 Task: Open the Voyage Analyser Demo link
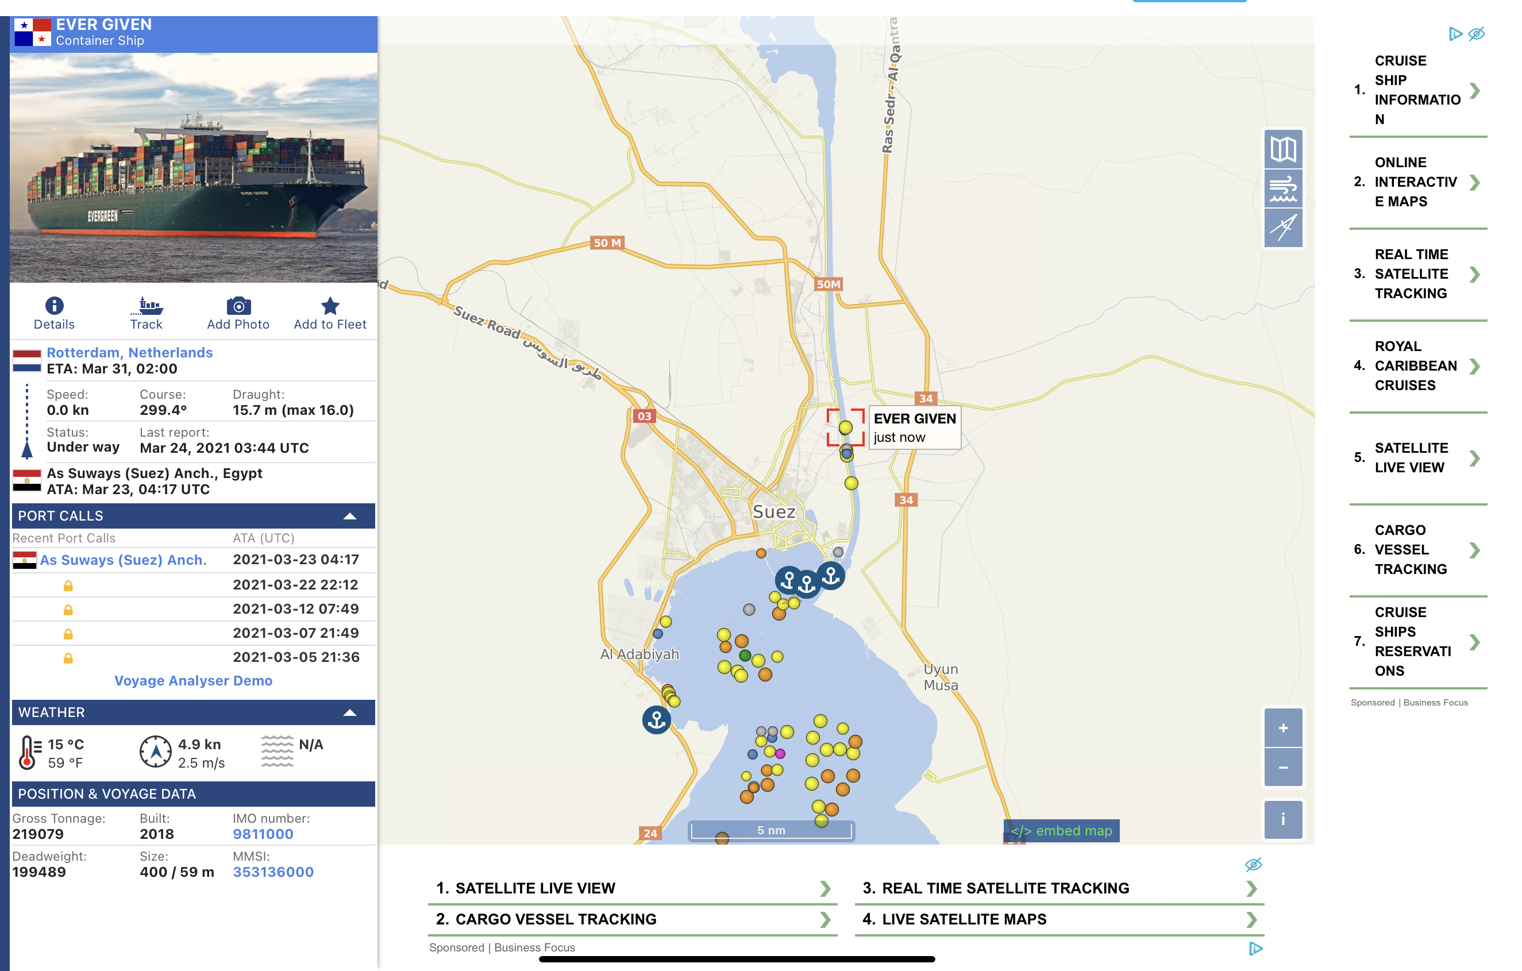(194, 681)
